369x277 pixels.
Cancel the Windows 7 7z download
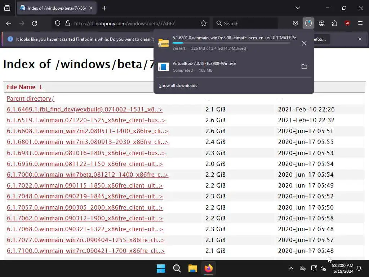coord(304,43)
